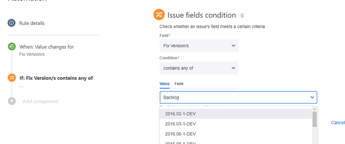The width and height of the screenshot is (345, 144).
Task: Choose 2016.06-1-DEV from the version list
Action: click(236, 134)
